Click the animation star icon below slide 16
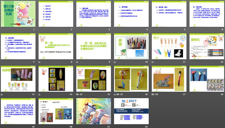 115,94
